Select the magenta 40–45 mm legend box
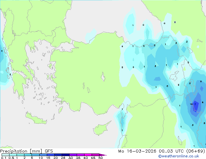206x159 pixels. click(88, 155)
